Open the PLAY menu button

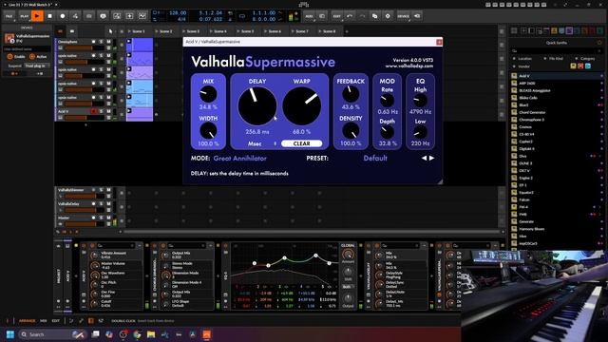(x=24, y=16)
